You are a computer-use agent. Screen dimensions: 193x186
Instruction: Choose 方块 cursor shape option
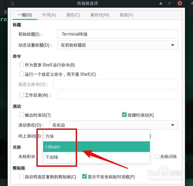pyautogui.click(x=96, y=136)
